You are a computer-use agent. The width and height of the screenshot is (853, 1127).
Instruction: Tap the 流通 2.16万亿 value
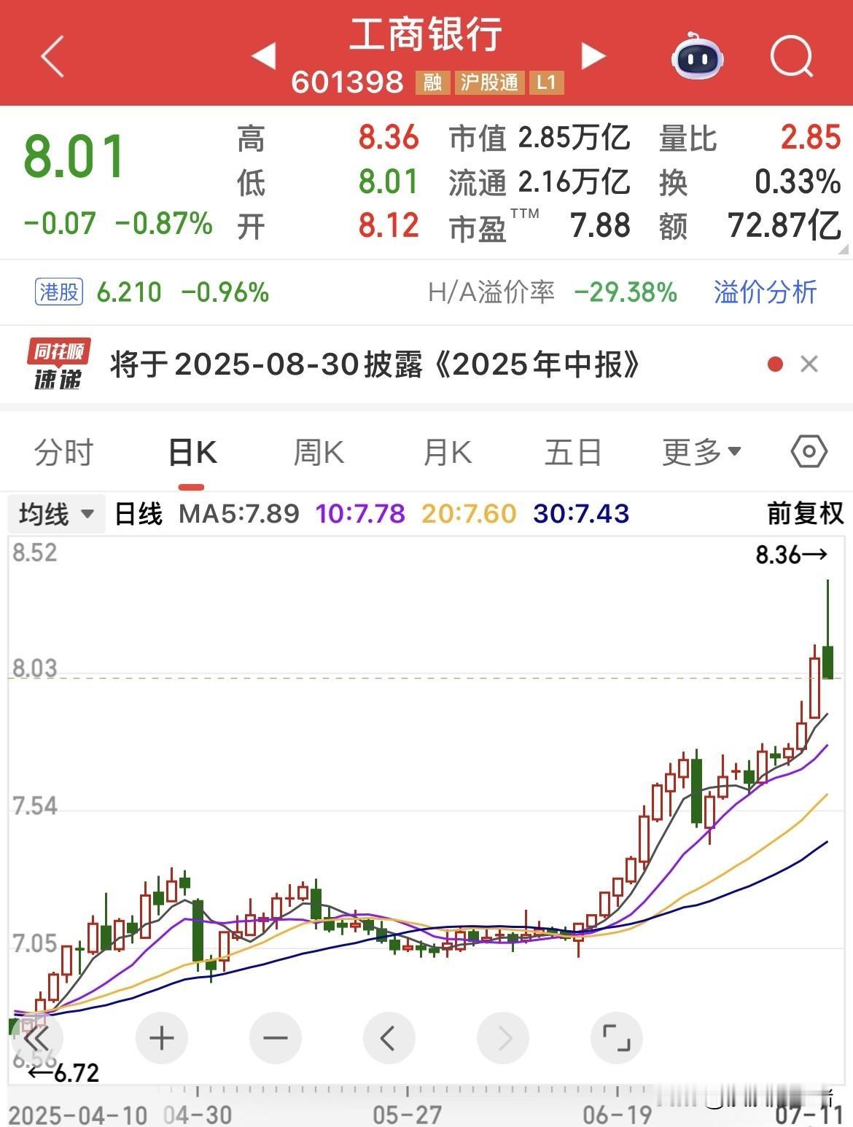(x=574, y=182)
